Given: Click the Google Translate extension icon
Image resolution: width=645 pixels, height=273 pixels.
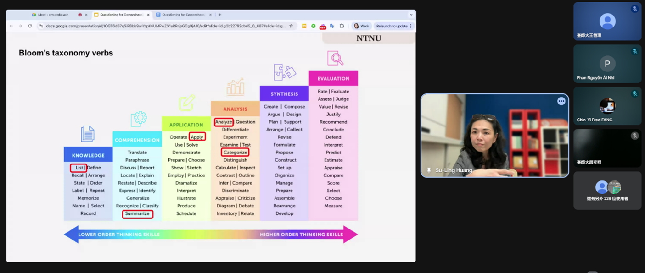Looking at the screenshot, I should (332, 26).
